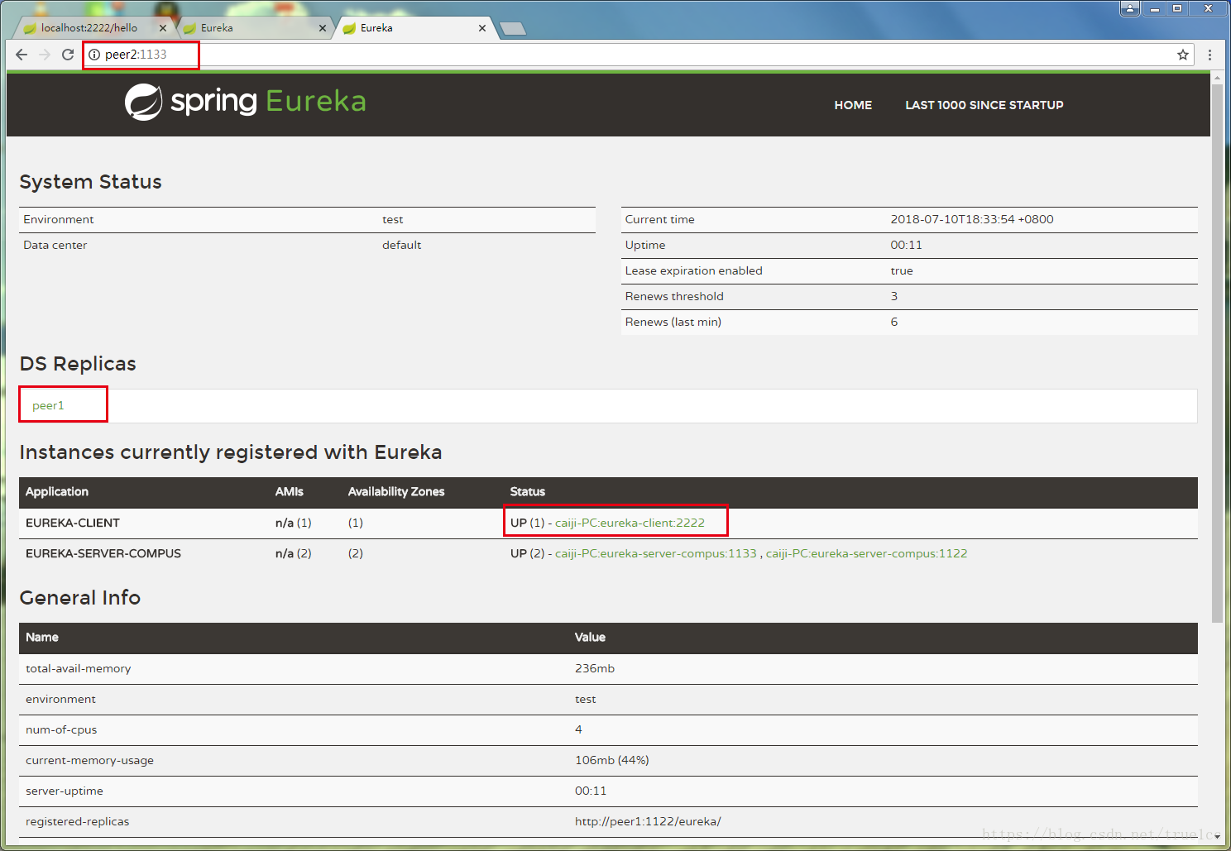This screenshot has width=1231, height=851.
Task: Select the EUREKA-CLIENT application cell
Action: tap(73, 523)
